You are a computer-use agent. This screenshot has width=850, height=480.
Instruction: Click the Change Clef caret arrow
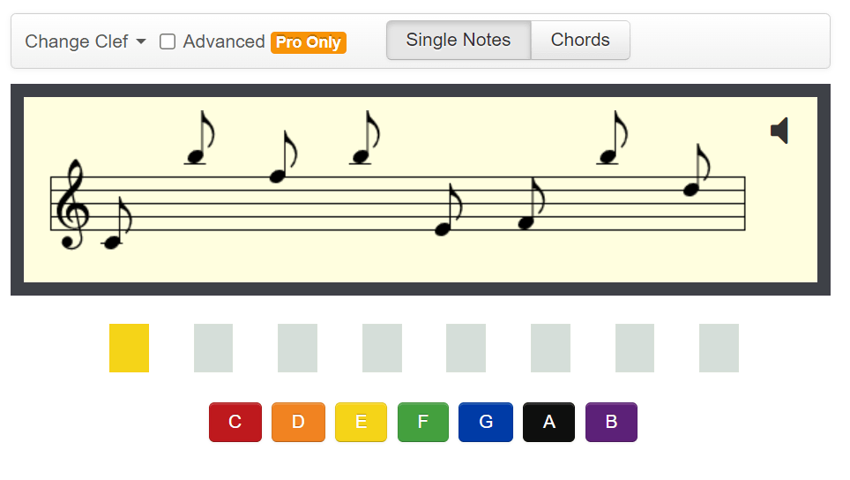coord(141,41)
